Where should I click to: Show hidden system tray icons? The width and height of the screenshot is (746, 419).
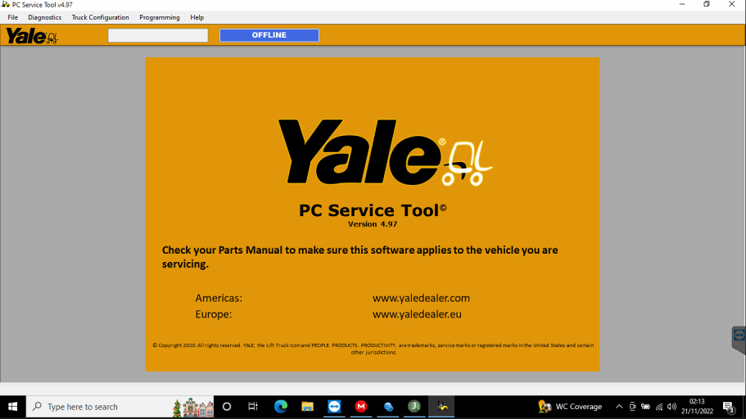[x=619, y=407]
